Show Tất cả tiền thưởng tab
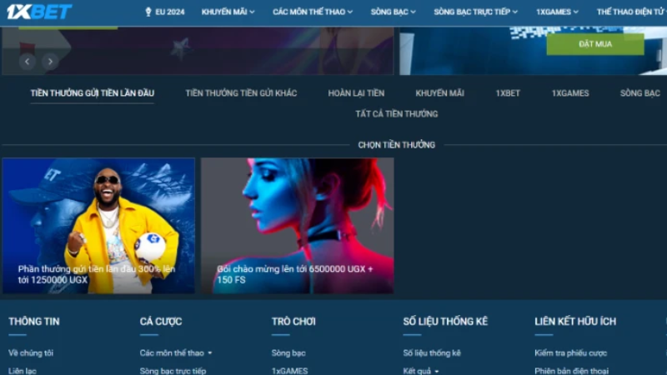Image resolution: width=667 pixels, height=375 pixels. click(397, 114)
